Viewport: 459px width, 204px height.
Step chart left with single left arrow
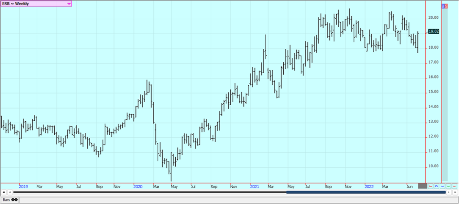click(10, 192)
